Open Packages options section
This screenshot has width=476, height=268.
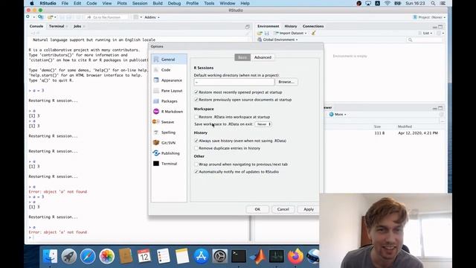point(169,101)
